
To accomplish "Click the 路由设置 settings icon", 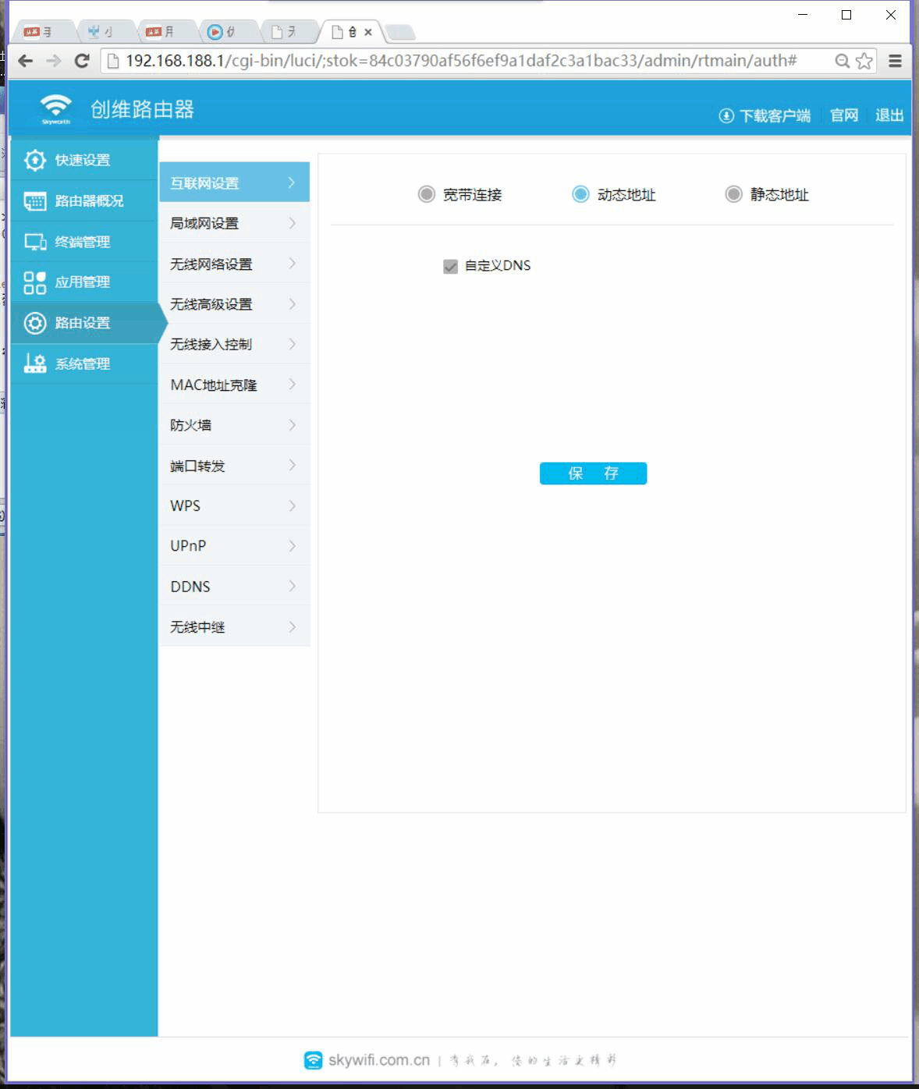I will pyautogui.click(x=34, y=323).
